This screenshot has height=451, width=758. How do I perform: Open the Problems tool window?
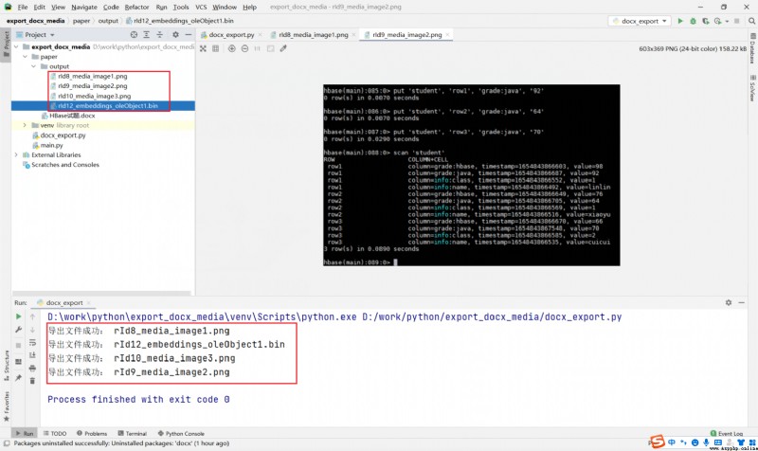click(x=92, y=434)
